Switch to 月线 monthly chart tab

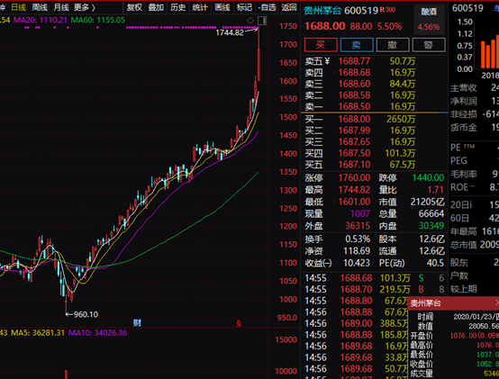coord(61,7)
